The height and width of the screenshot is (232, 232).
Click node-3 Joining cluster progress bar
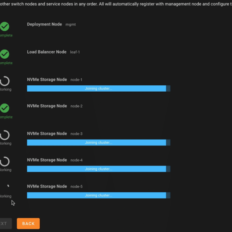coord(98,142)
